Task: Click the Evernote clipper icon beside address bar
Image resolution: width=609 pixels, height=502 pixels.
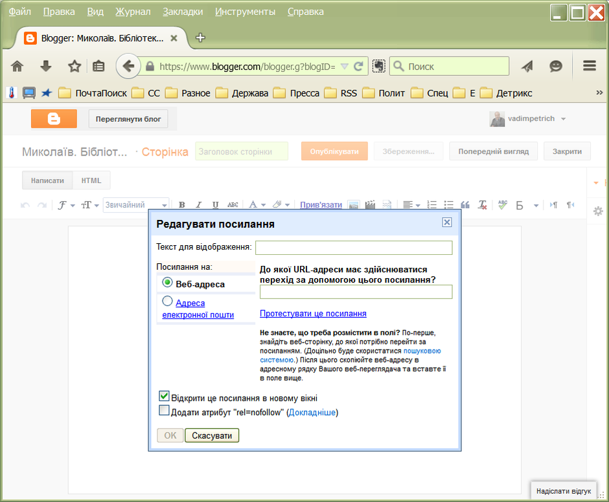Action: pyautogui.click(x=379, y=66)
